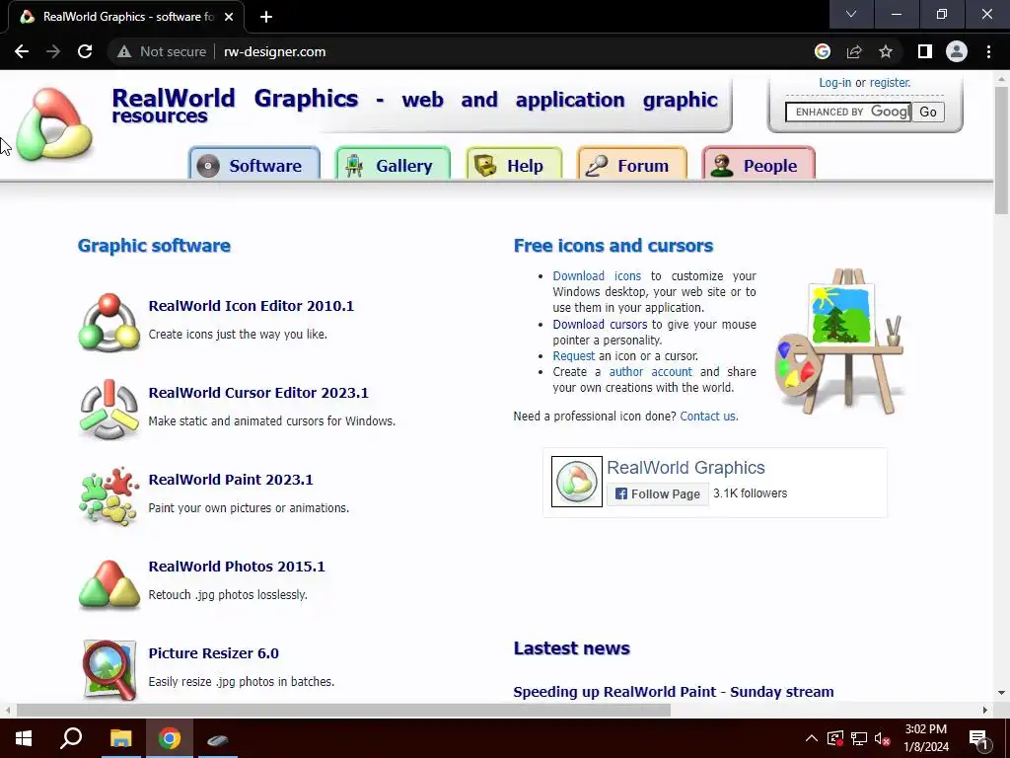Image resolution: width=1010 pixels, height=758 pixels.
Task: Go back with the browser back arrow
Action: click(x=22, y=51)
